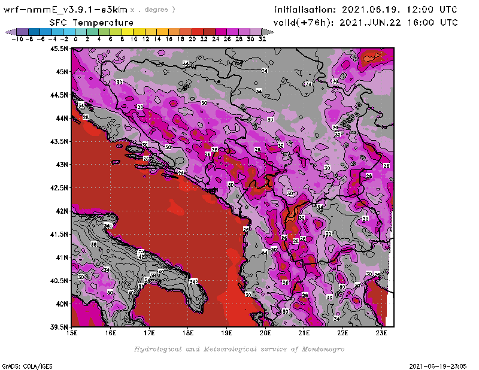The image size is (479, 370).
Task: Select the valid date '2021.JUN.22'
Action: click(370, 23)
